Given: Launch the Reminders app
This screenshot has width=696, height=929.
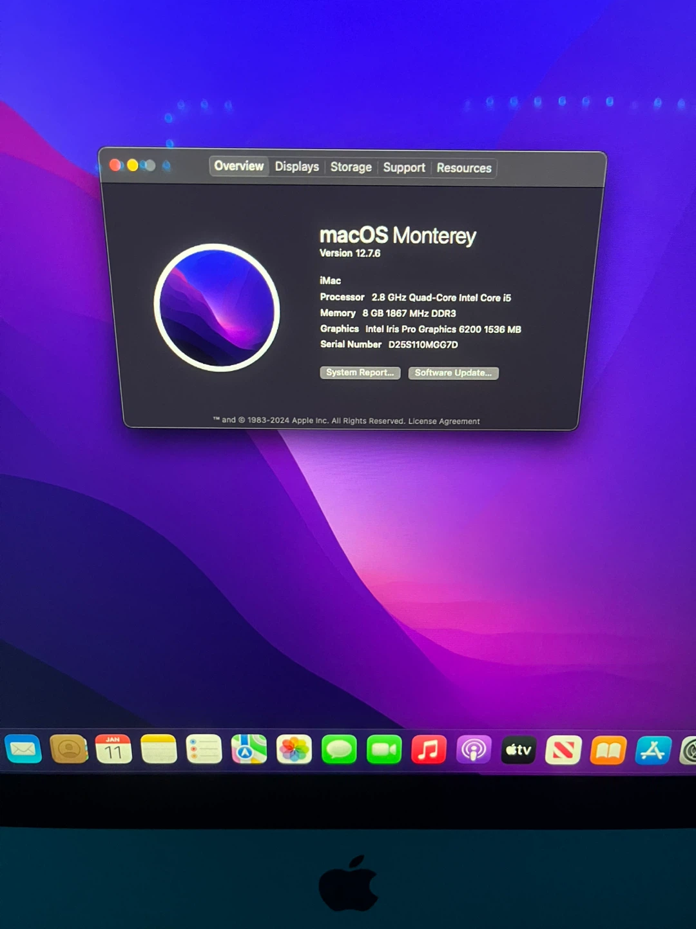Looking at the screenshot, I should (x=204, y=750).
